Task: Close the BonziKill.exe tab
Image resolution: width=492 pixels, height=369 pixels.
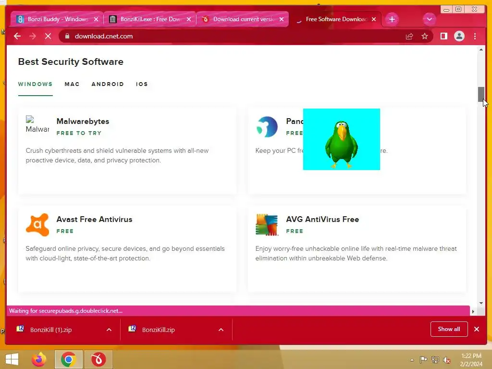Action: (188, 19)
